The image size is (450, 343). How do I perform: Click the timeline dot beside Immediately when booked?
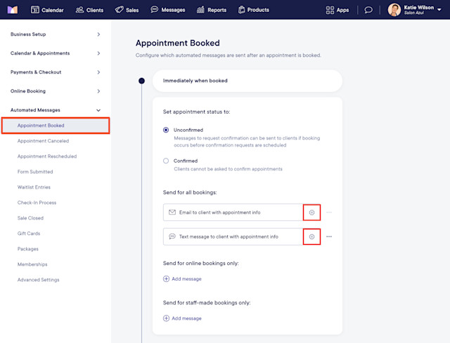(x=141, y=81)
